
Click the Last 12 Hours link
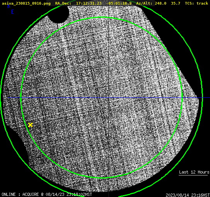click(194, 172)
